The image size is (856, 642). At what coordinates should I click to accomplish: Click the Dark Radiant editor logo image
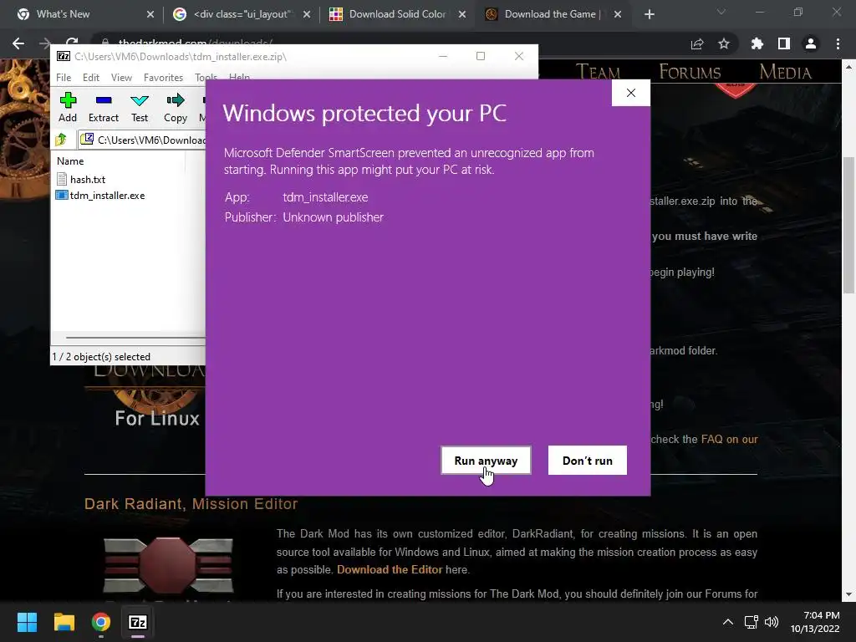(x=168, y=566)
